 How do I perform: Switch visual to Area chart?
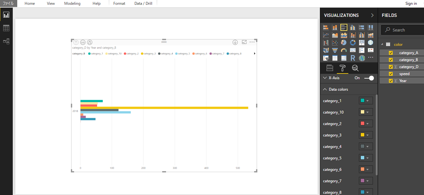[335, 35]
